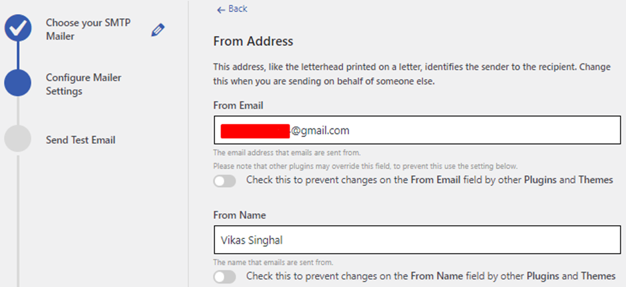Open the Configure Mailer Settings step label

pos(83,84)
